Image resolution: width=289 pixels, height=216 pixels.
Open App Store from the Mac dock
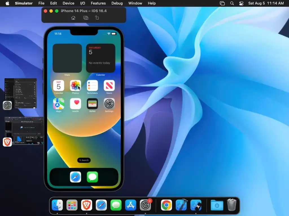(x=131, y=205)
